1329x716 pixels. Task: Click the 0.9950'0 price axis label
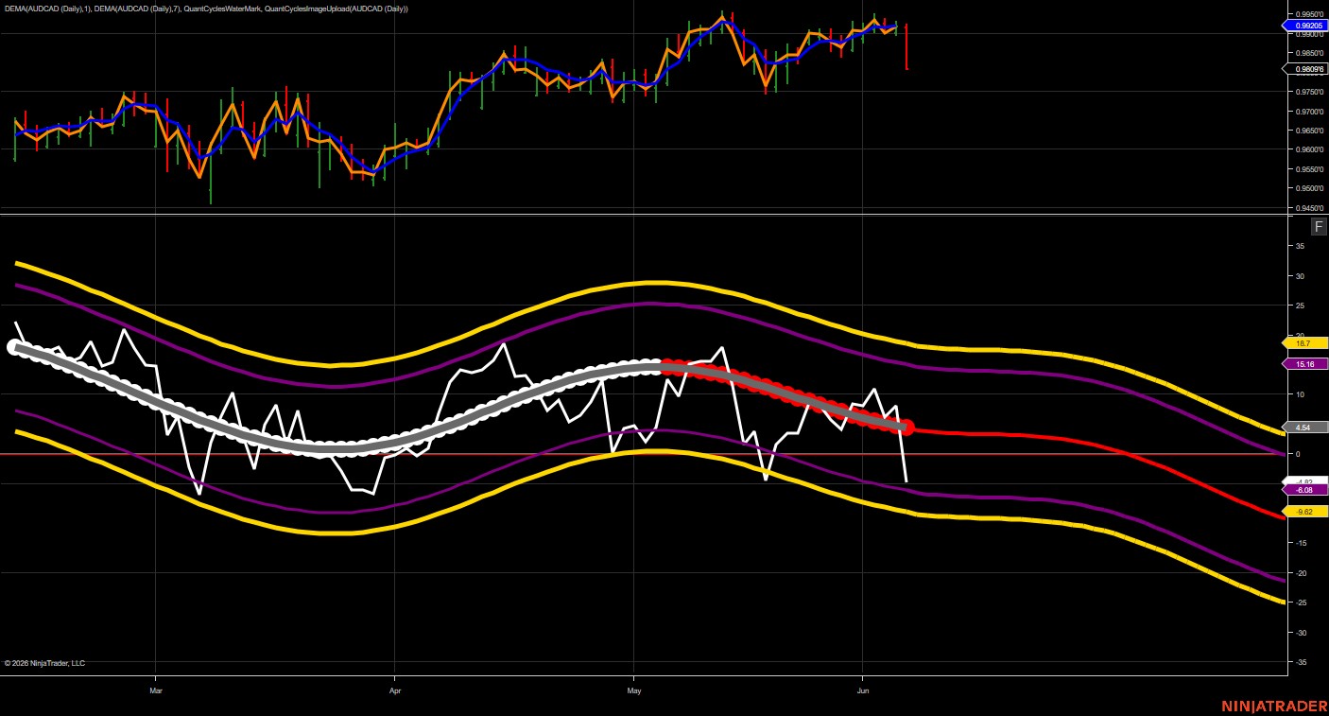(x=1309, y=14)
